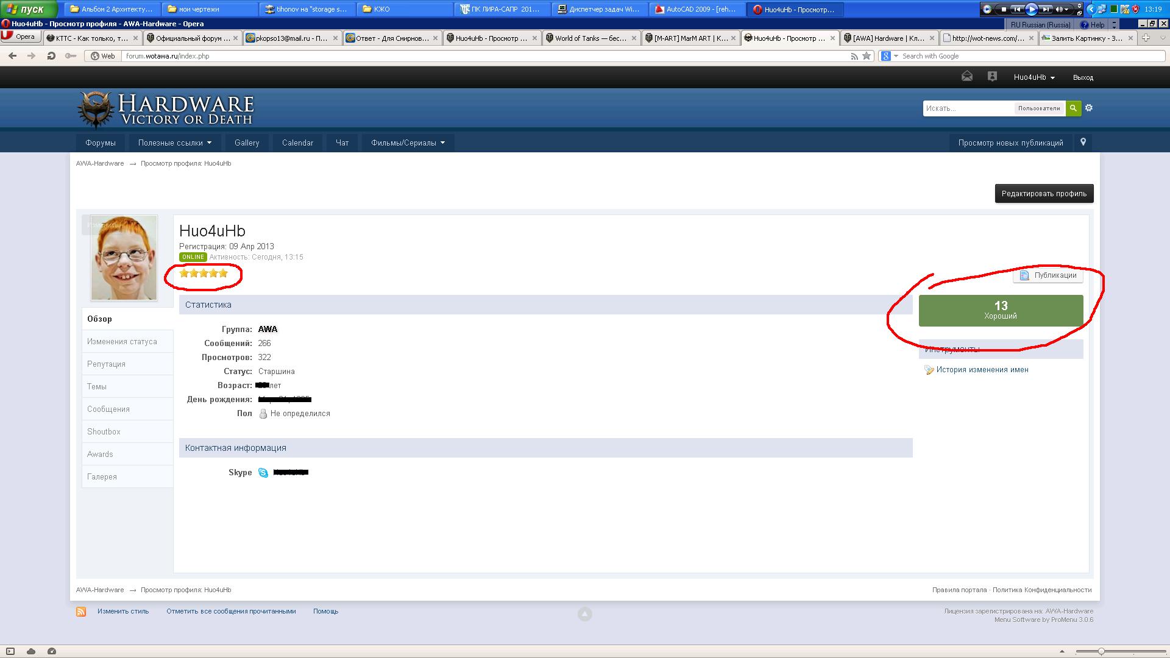Open the notifications icon beside the envelope

(x=992, y=77)
